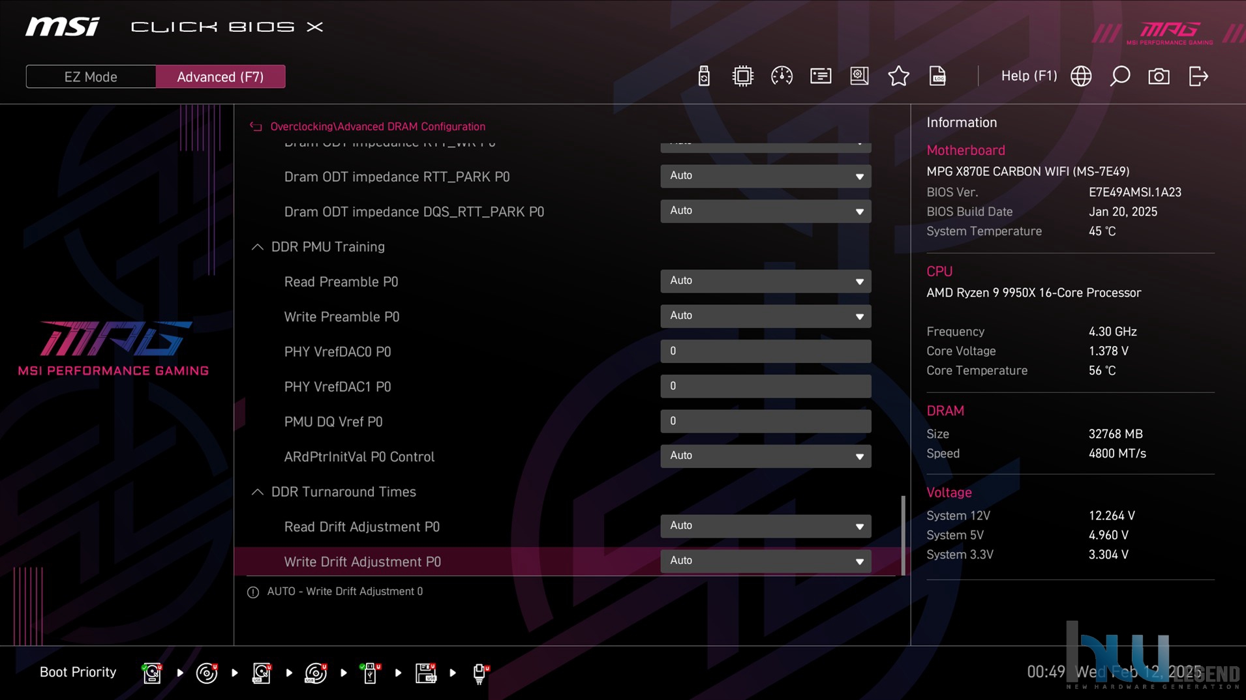Open the DQS_RTT_PARK P0 impedance dropdown
Screen dimensions: 1246x700
[765, 211]
